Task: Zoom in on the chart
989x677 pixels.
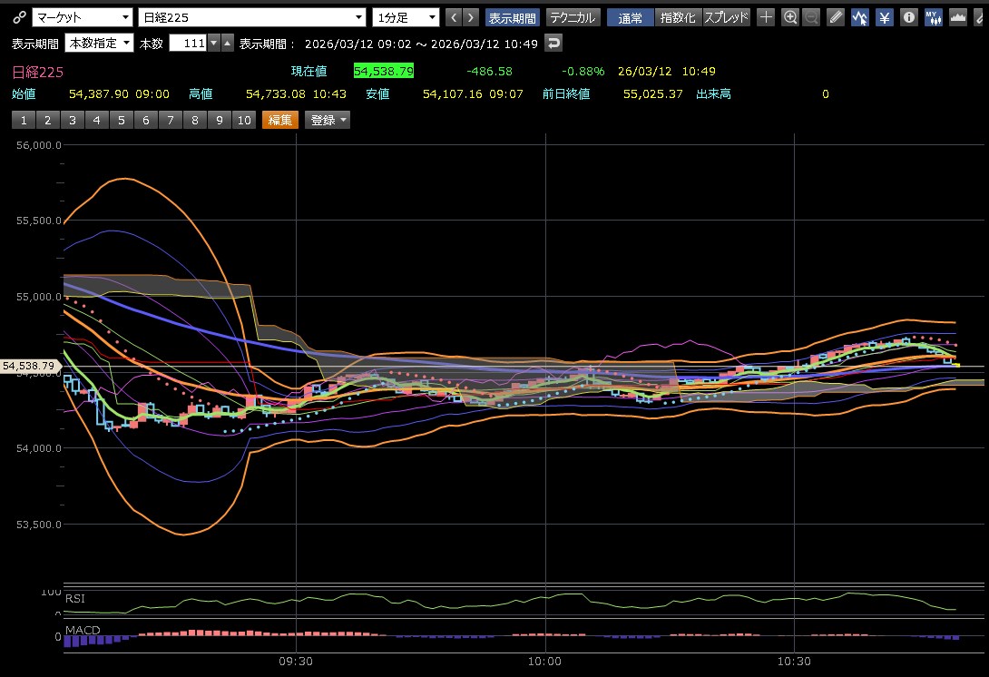Action: click(x=790, y=17)
